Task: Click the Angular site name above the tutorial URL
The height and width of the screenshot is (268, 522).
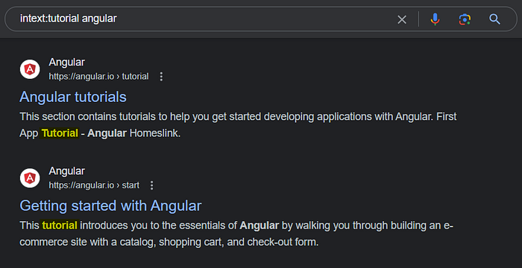Action: [x=66, y=63]
